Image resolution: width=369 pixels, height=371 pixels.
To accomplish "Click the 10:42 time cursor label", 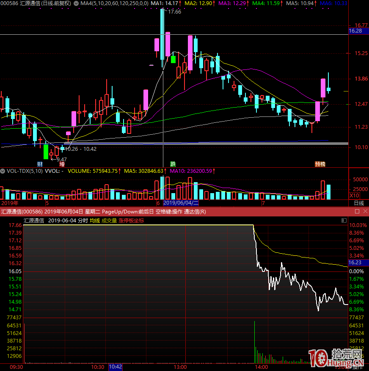I will click(116, 367).
